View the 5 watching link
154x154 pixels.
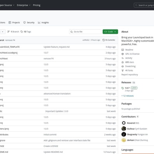click(130, 66)
